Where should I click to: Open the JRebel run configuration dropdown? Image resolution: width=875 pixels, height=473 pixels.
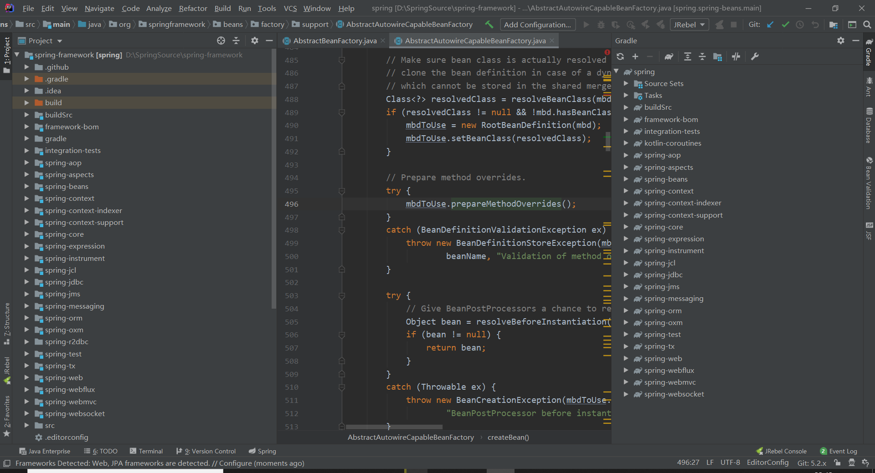click(689, 25)
